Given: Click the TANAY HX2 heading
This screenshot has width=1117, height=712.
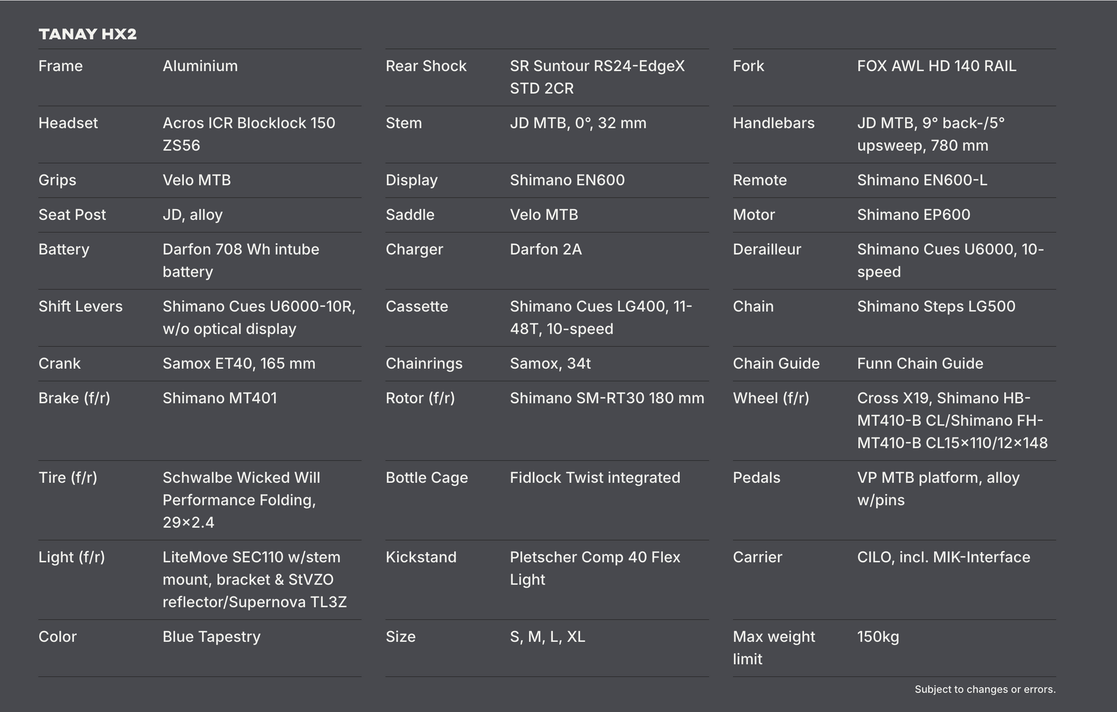Looking at the screenshot, I should click(x=87, y=34).
